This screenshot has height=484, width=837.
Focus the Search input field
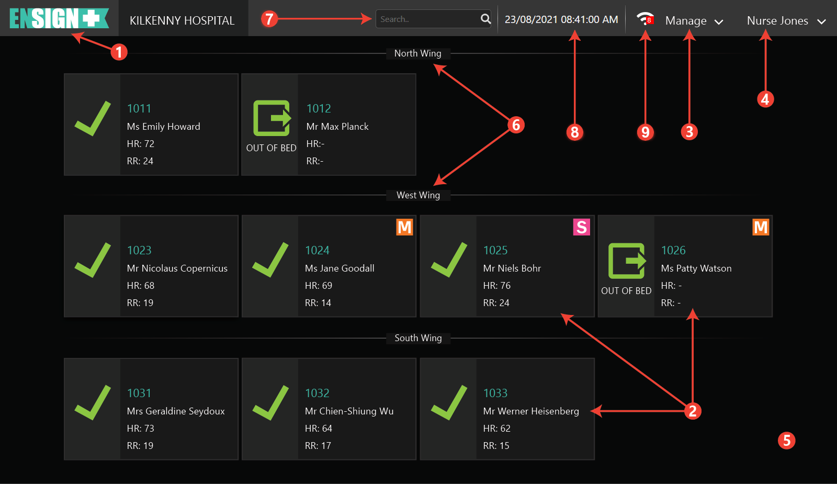pyautogui.click(x=427, y=19)
